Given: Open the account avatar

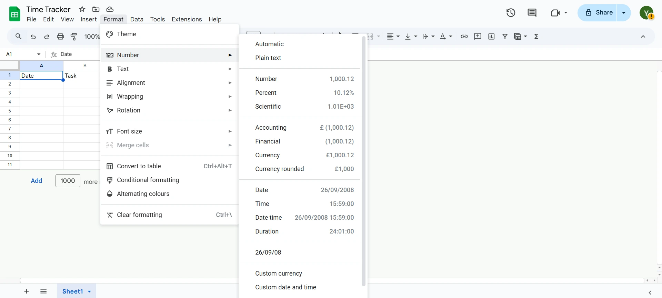Looking at the screenshot, I should [x=646, y=13].
